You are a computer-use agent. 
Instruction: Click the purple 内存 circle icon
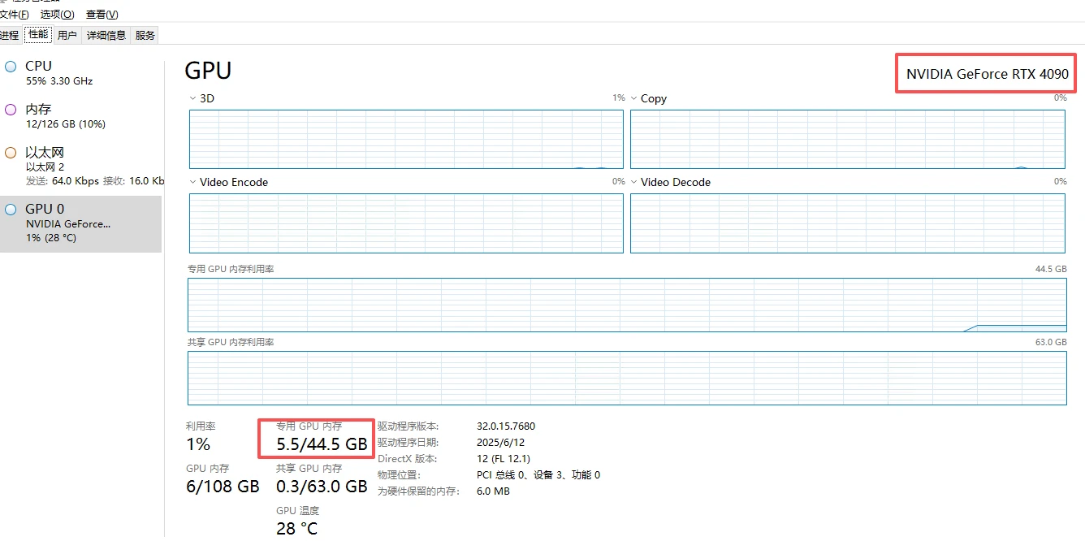[x=11, y=110]
